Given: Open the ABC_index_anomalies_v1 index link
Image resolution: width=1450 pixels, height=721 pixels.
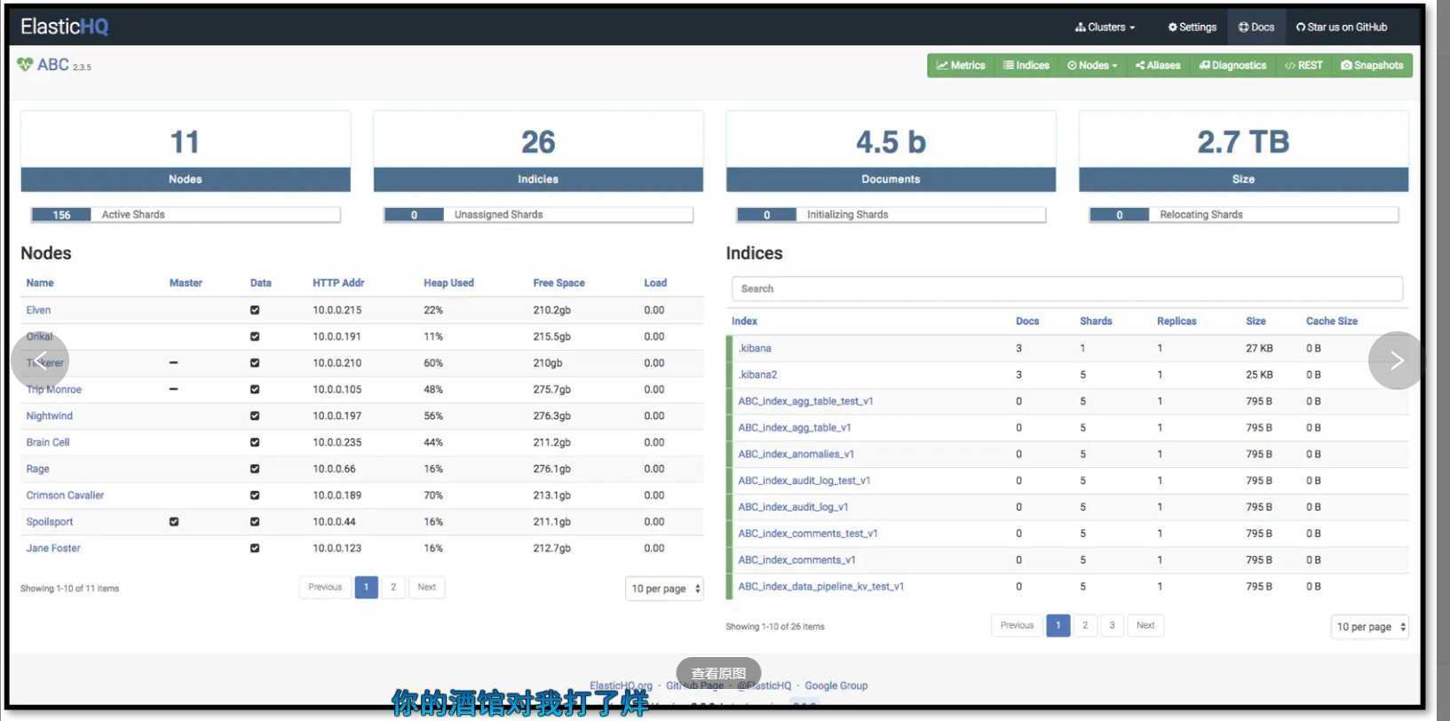Looking at the screenshot, I should [796, 455].
